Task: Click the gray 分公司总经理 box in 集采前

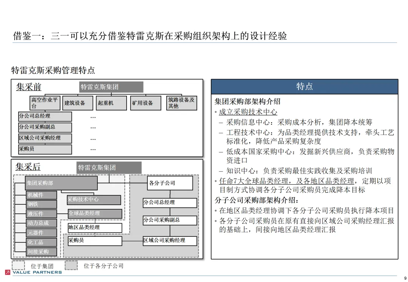Action: click(x=45, y=116)
